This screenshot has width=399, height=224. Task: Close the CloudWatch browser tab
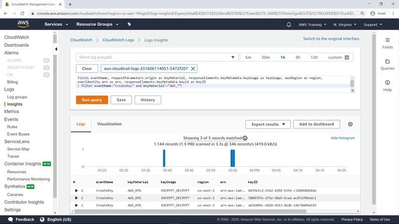pos(60,4)
